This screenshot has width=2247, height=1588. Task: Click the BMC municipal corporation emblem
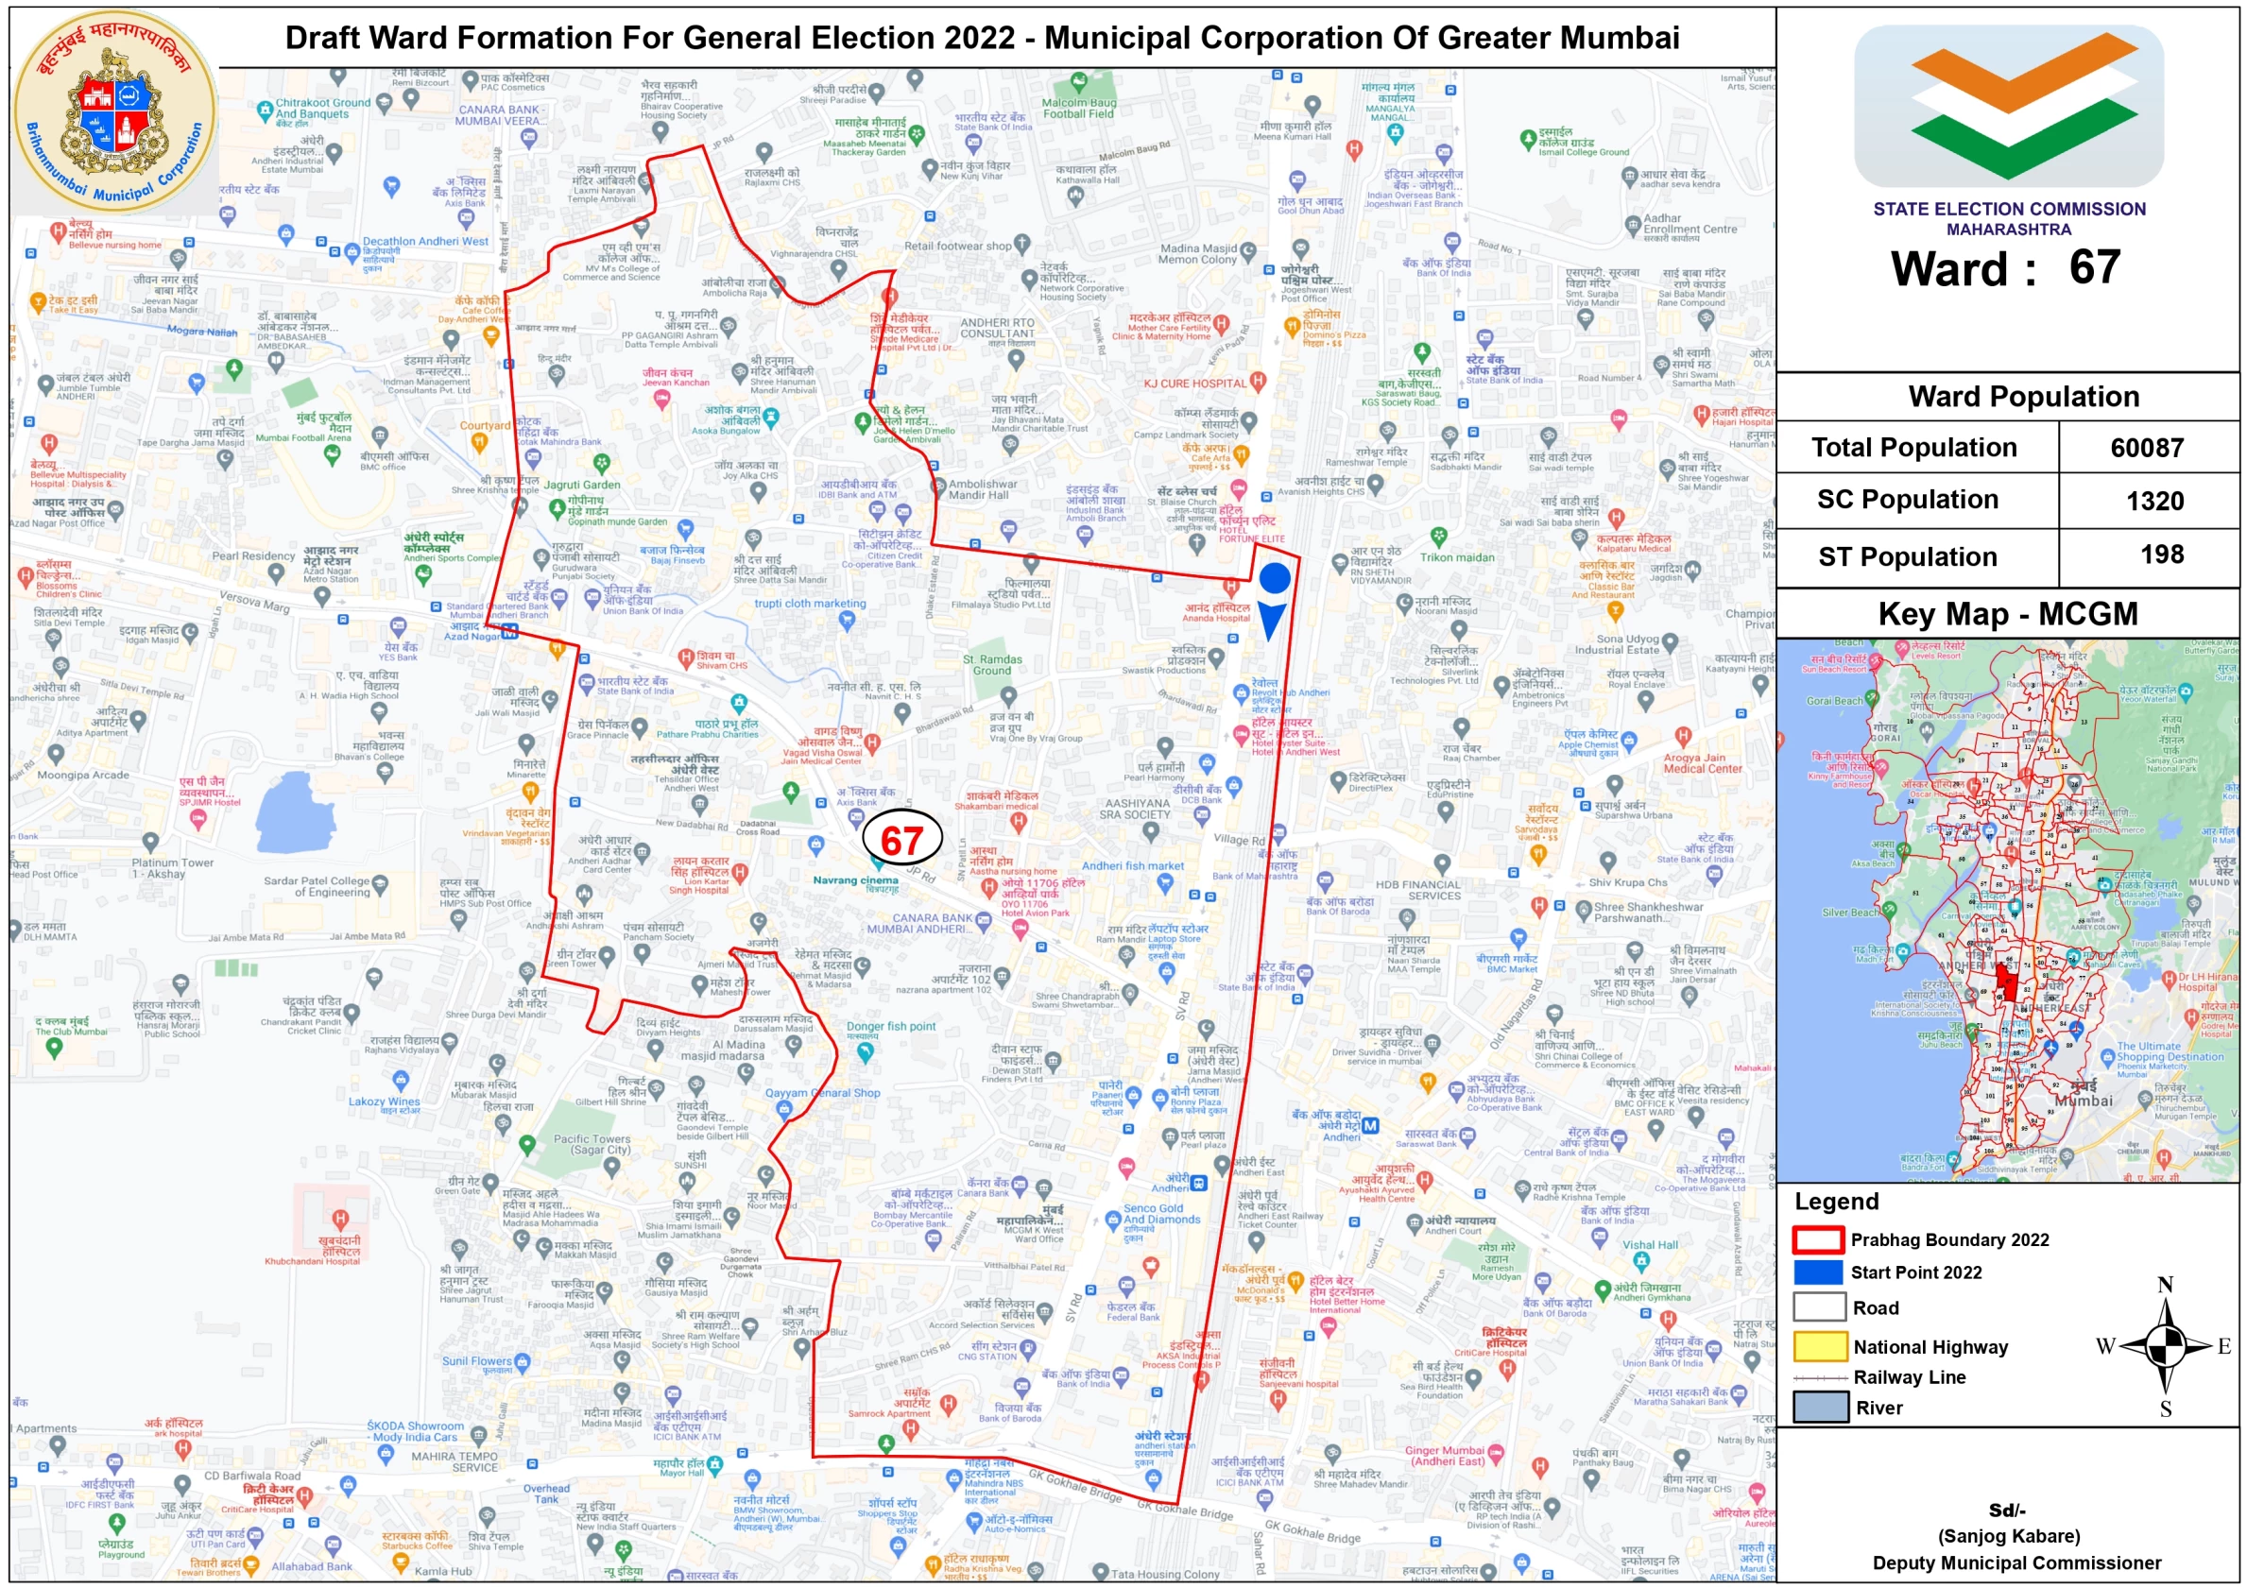coord(115,111)
